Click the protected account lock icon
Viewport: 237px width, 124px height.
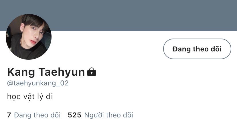(92, 72)
